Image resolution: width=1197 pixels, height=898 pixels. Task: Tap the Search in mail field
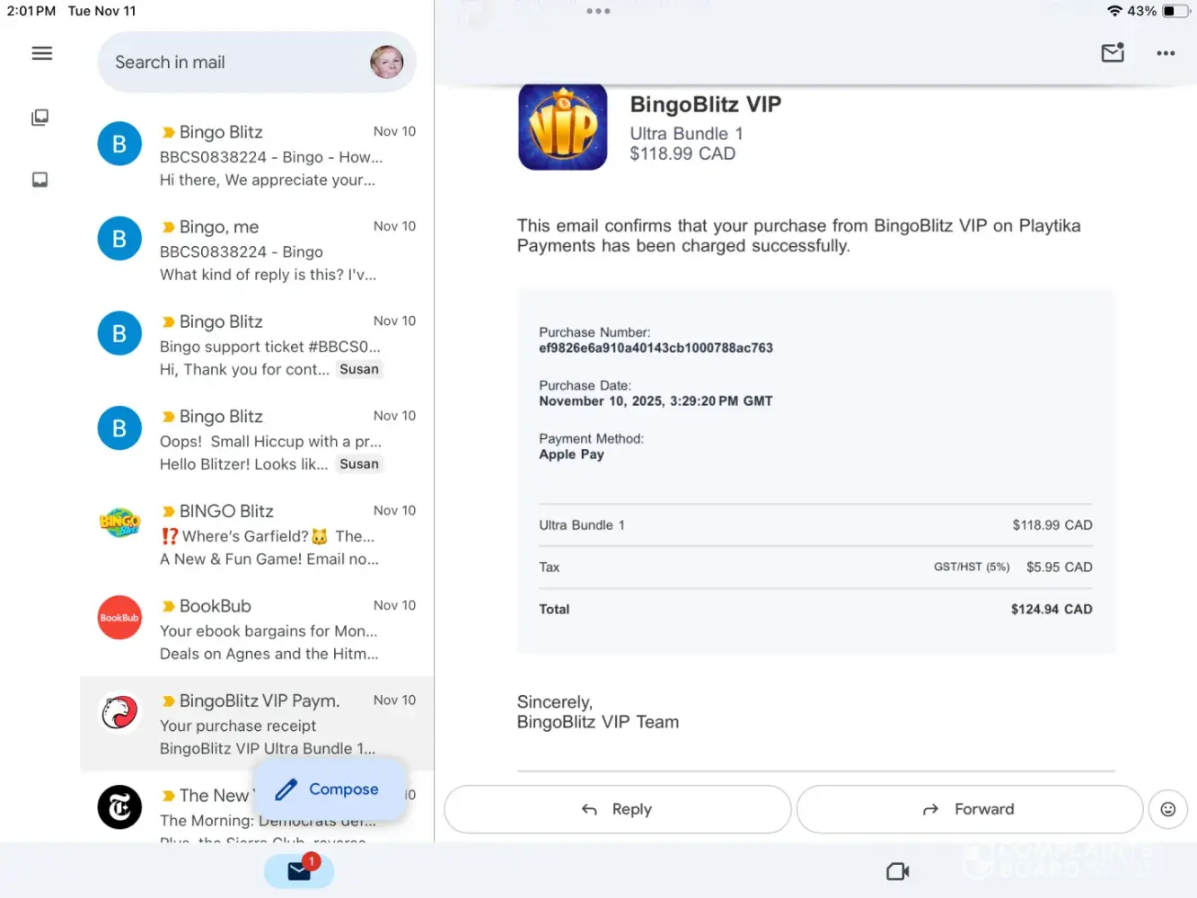tap(233, 62)
